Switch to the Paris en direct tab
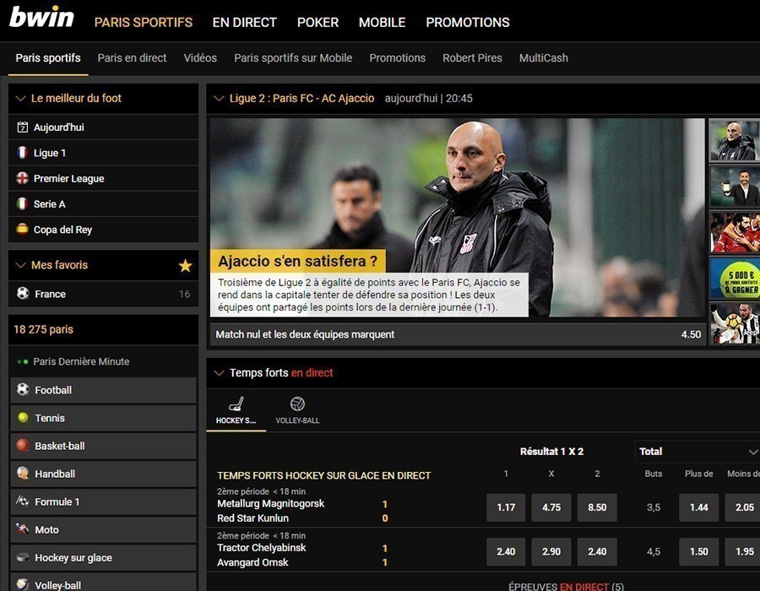Image resolution: width=760 pixels, height=591 pixels. pos(132,58)
